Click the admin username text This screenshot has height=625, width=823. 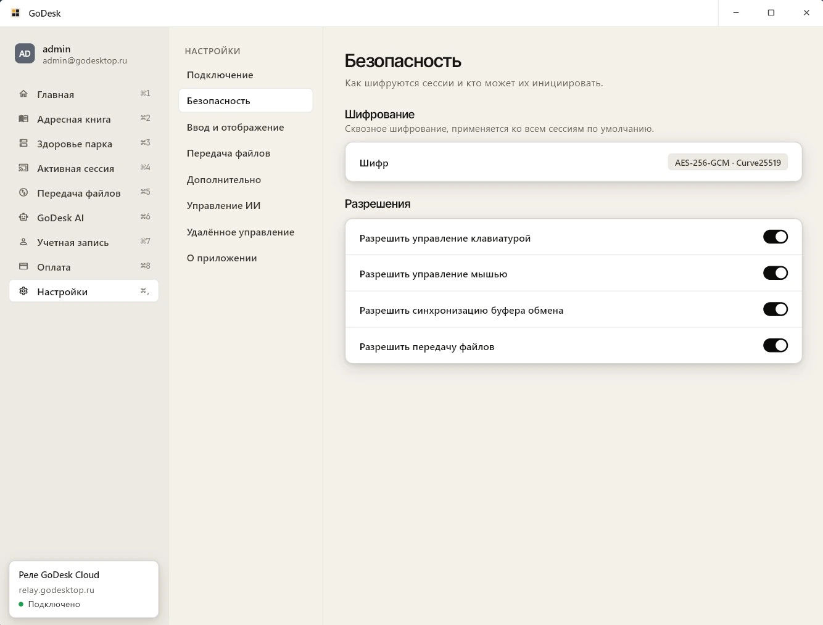click(56, 49)
